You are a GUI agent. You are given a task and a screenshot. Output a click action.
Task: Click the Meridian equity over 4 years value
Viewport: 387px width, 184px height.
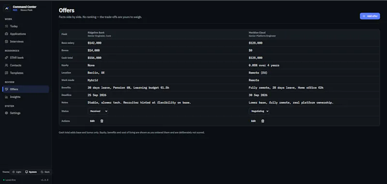[x=264, y=65]
